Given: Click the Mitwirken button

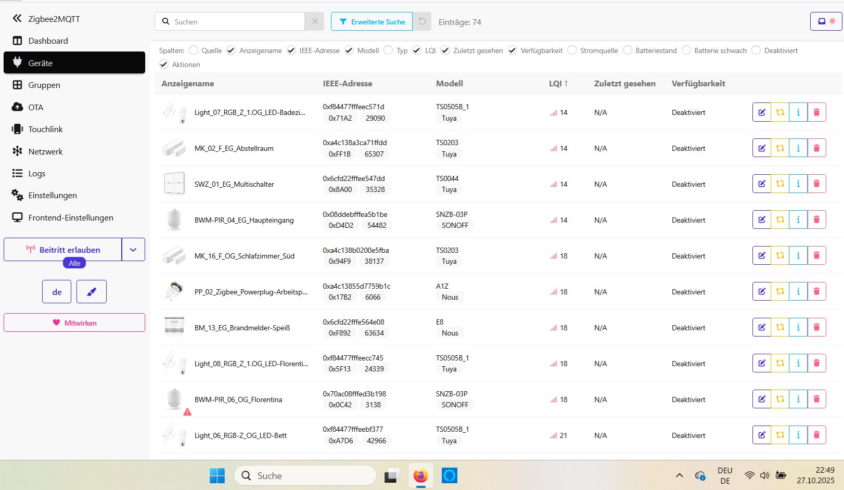Looking at the screenshot, I should [74, 323].
